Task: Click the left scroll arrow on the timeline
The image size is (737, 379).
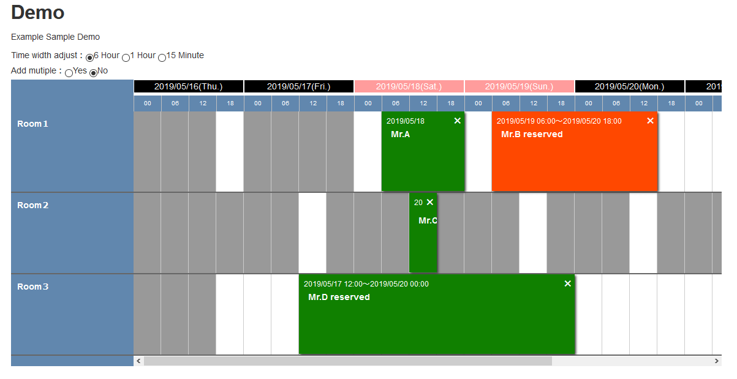Action: point(138,361)
